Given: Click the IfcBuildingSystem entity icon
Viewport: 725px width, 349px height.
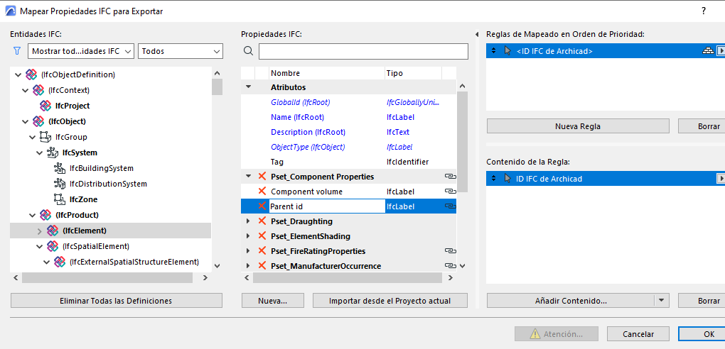Looking at the screenshot, I should (60, 168).
